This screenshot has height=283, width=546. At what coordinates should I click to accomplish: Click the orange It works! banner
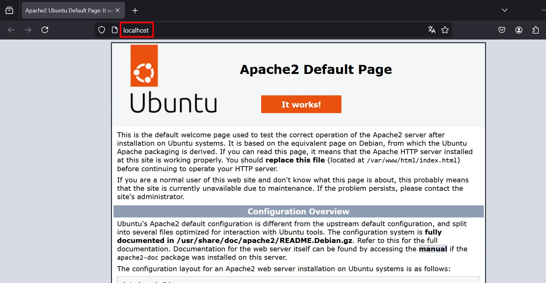(301, 104)
